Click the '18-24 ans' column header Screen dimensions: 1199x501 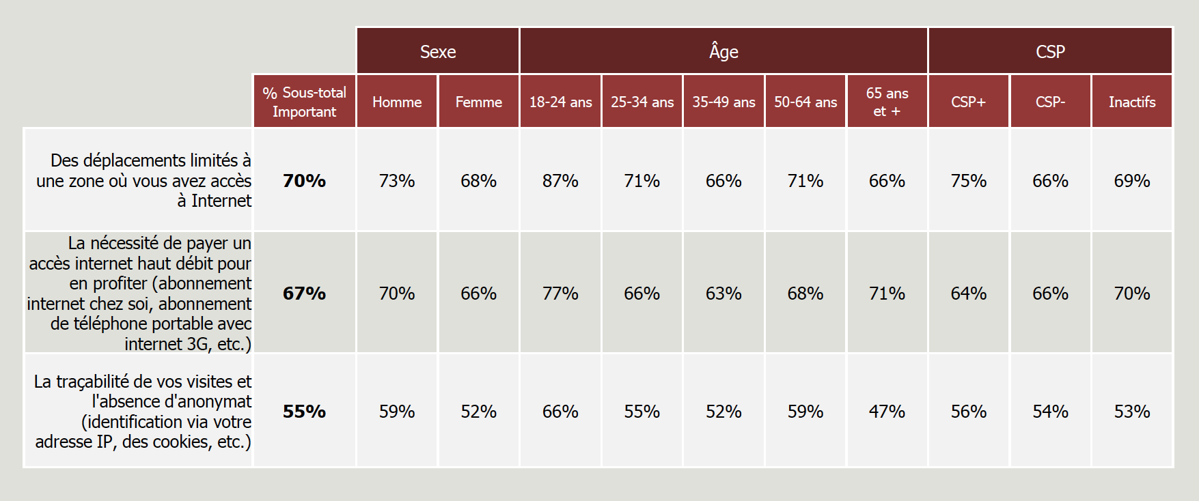(x=560, y=102)
